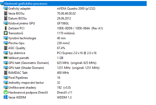Click the Grafický adaptér monitor icon
The height and width of the screenshot is (105, 156).
(x=5, y=9)
